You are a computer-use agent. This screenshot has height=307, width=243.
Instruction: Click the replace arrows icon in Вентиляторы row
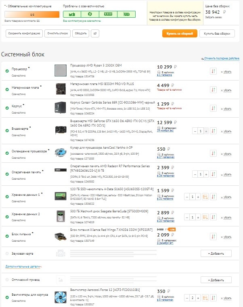pos(213,298)
